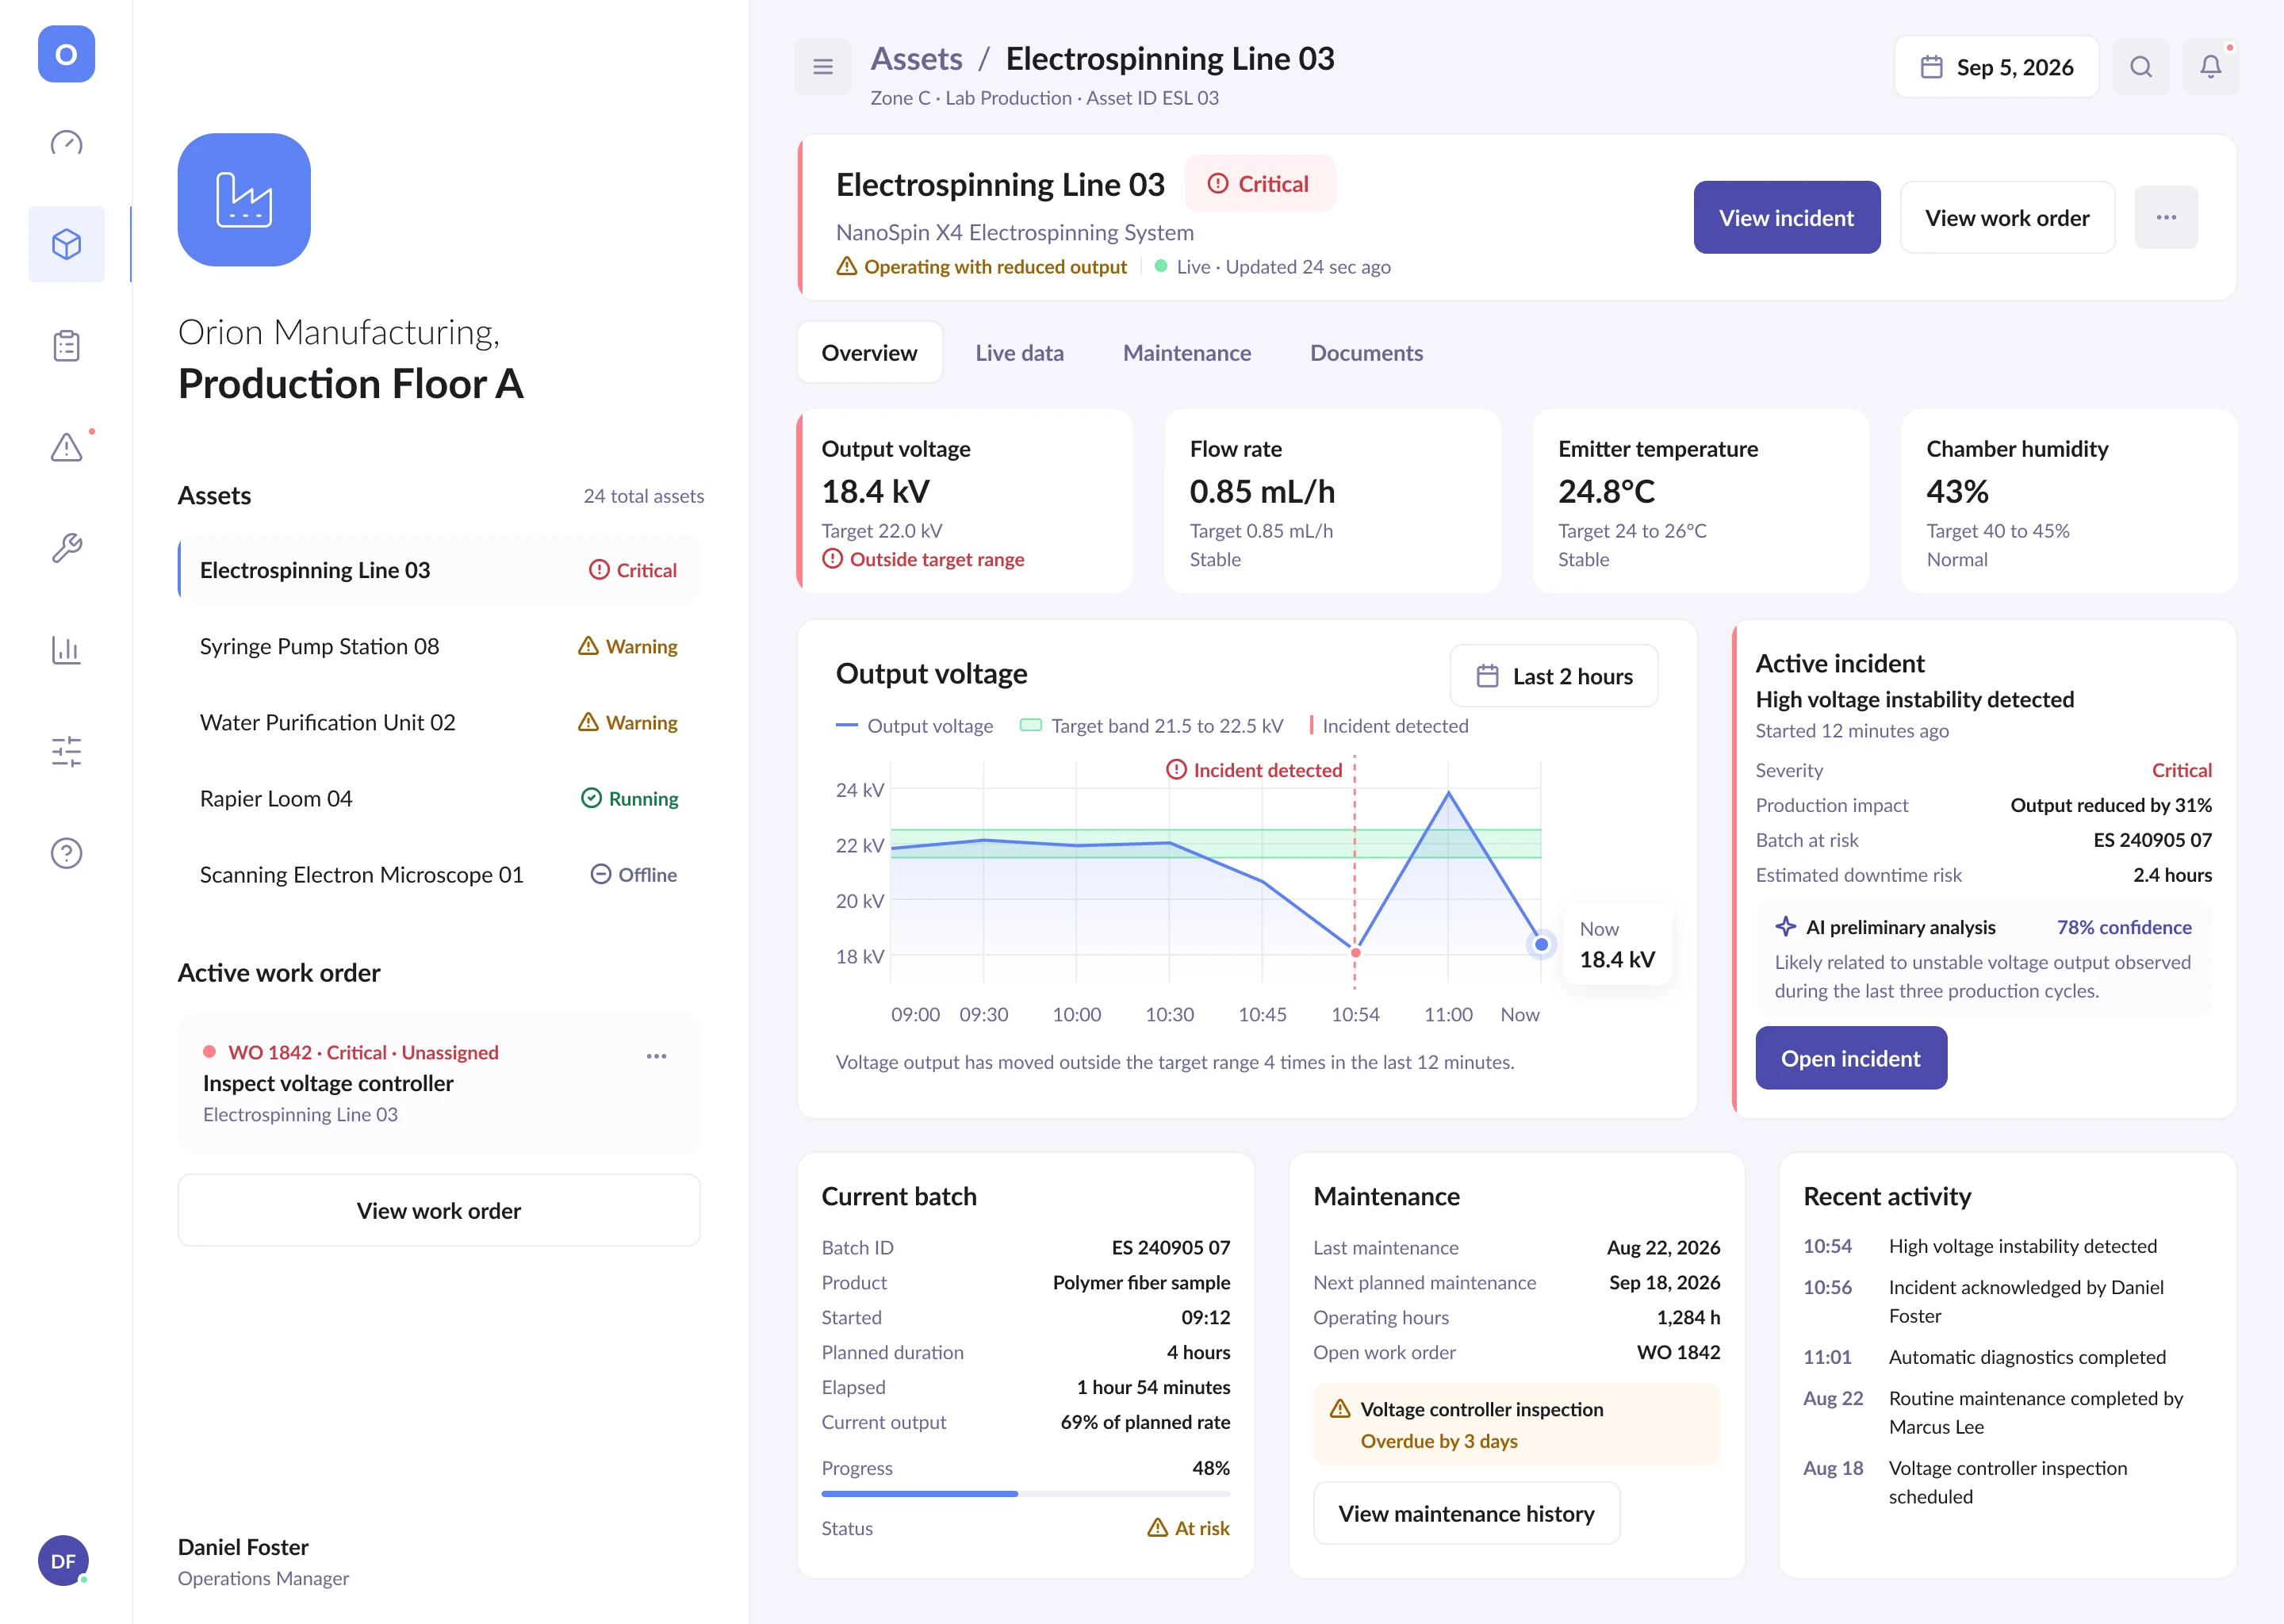Select Electrospinning Line 03 in assets list
2284x1624 pixels.
[x=439, y=570]
